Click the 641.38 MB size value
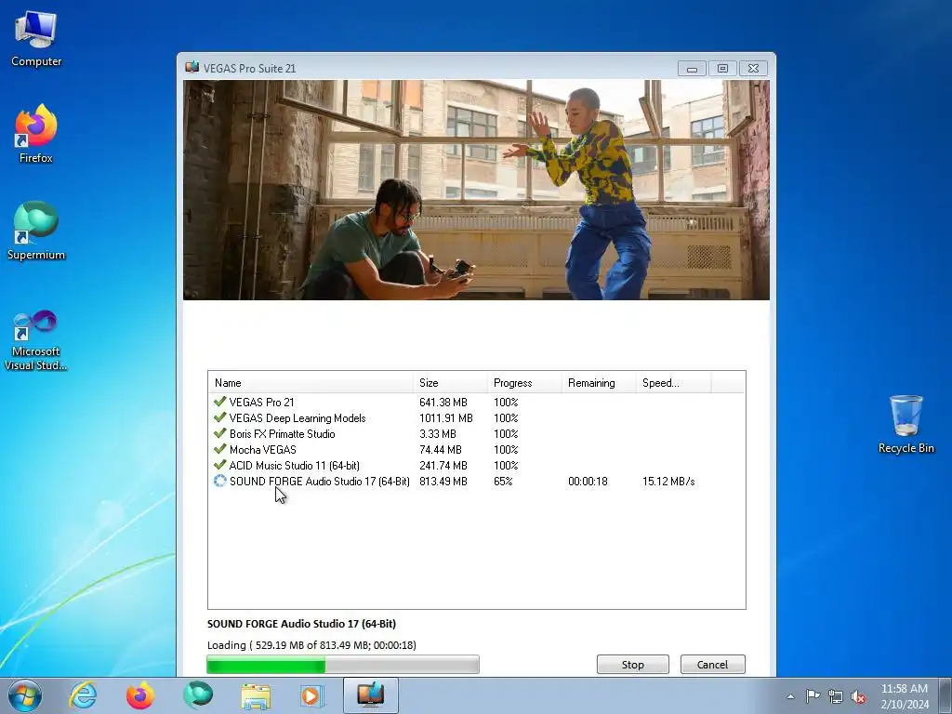Viewport: 952px width, 714px height. 443,402
